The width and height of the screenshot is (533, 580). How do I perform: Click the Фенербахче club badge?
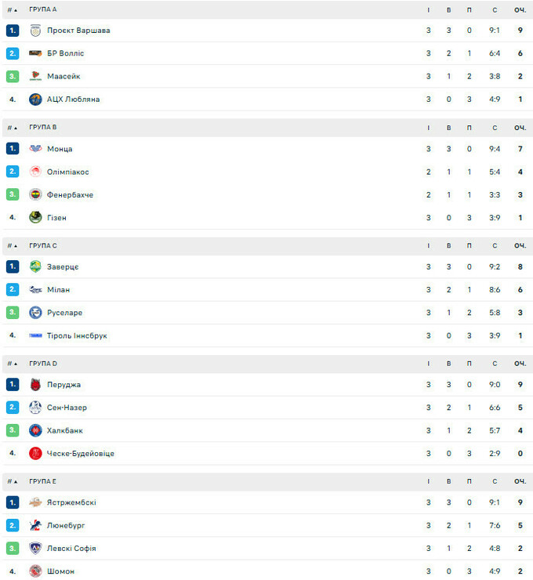click(35, 194)
